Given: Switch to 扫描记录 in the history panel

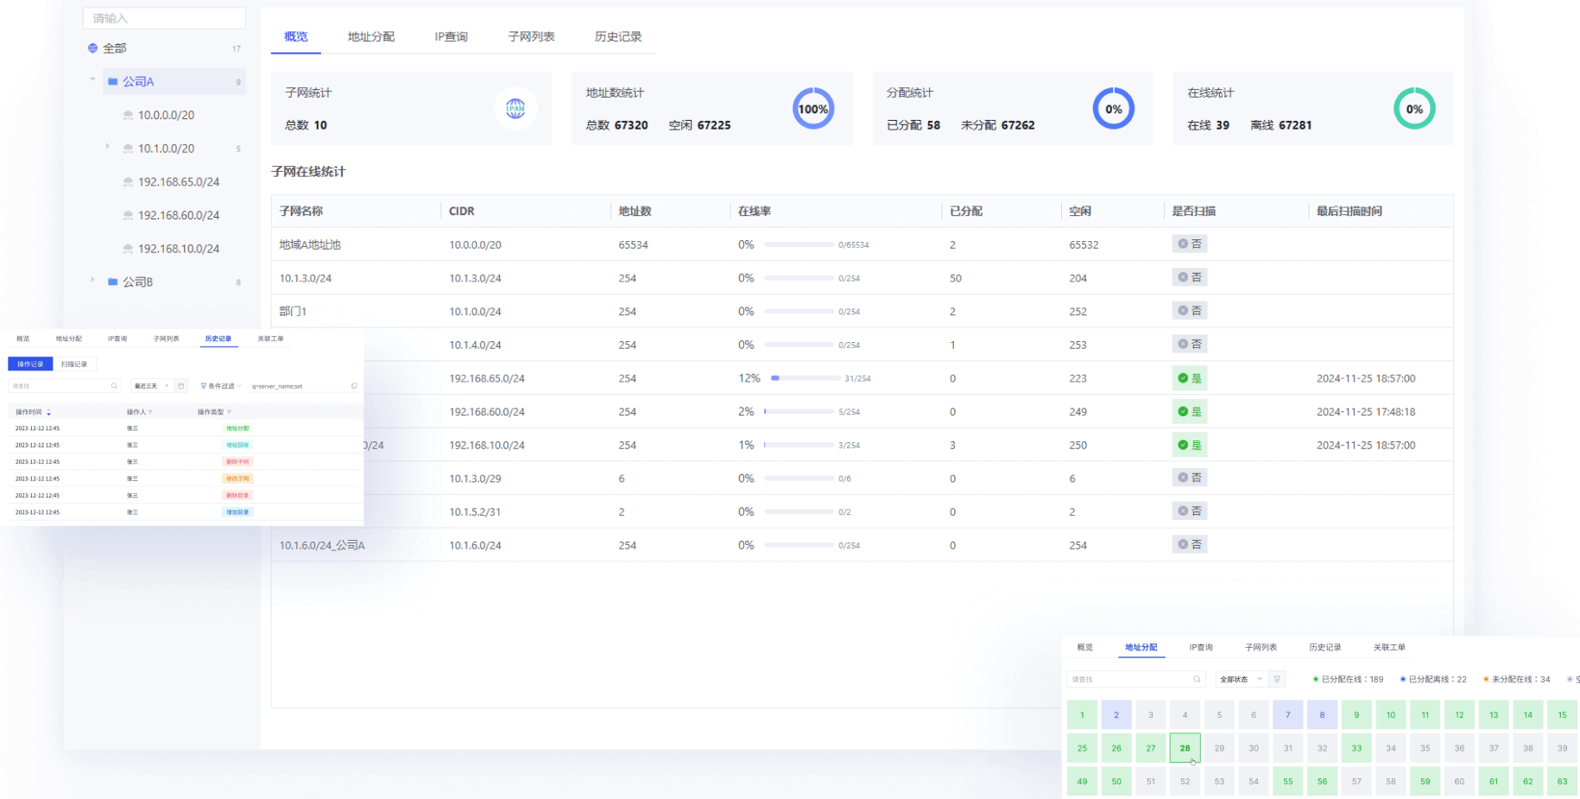Looking at the screenshot, I should pyautogui.click(x=74, y=365).
